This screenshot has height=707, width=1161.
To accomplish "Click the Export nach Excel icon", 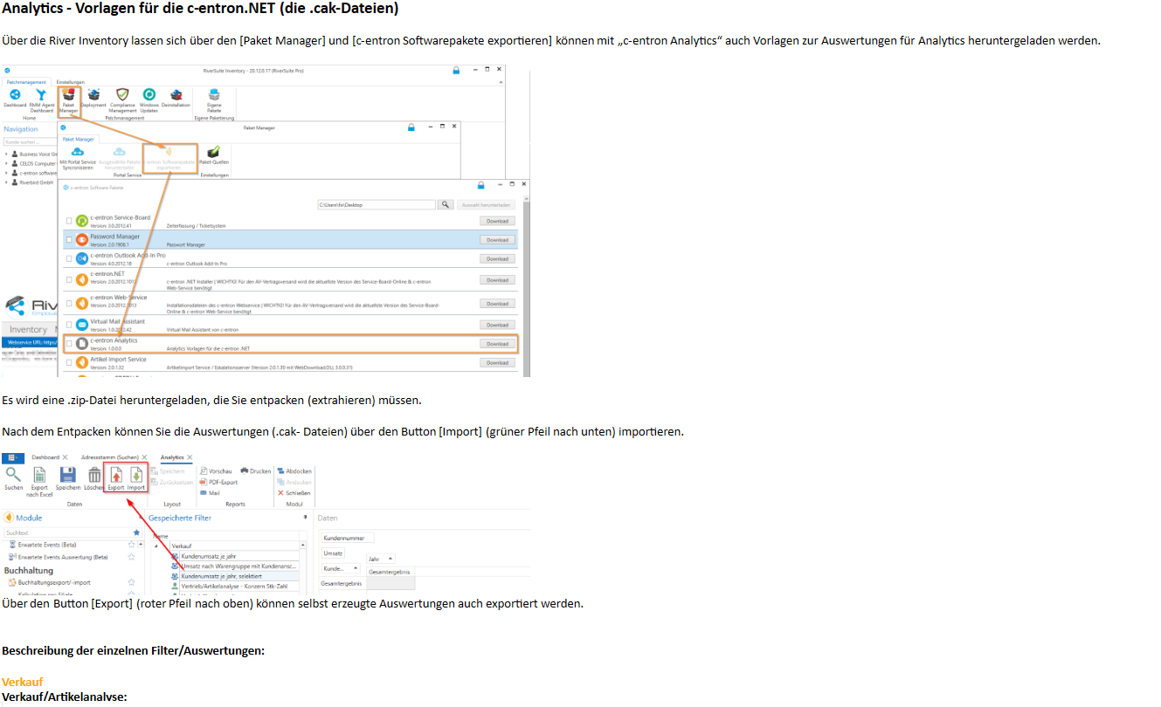I will [x=39, y=480].
